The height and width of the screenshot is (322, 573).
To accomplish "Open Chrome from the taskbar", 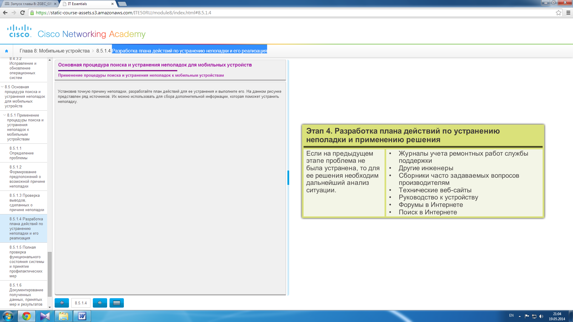I will [x=27, y=316].
